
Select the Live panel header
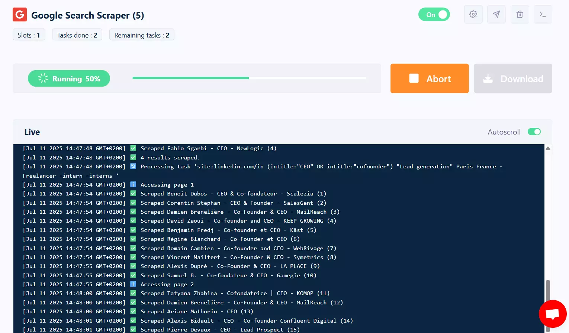(32, 132)
